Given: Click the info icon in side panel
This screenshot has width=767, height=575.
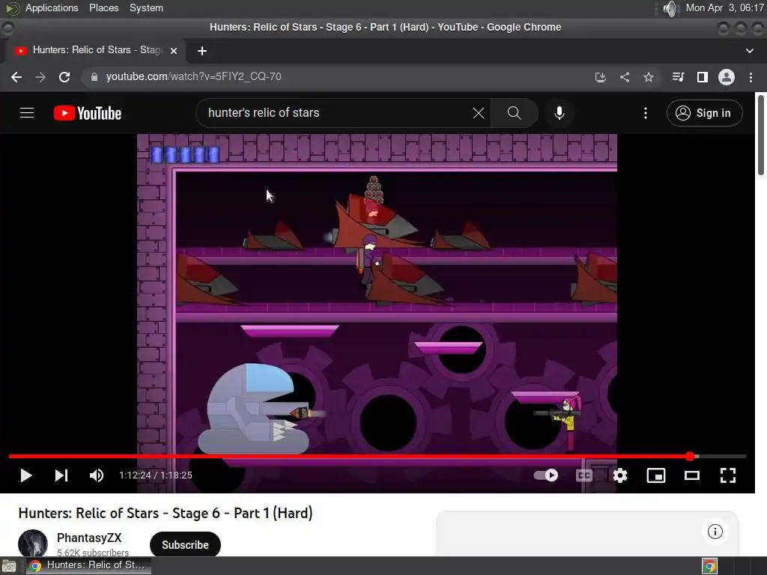Looking at the screenshot, I should [x=715, y=532].
